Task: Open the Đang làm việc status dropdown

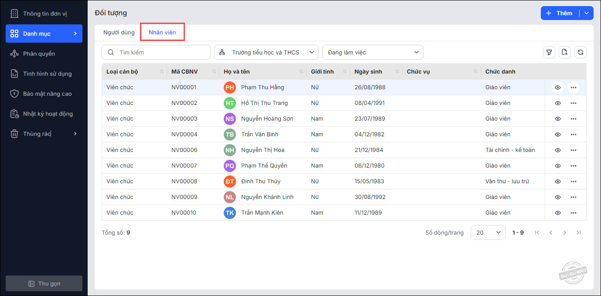Action: click(372, 52)
